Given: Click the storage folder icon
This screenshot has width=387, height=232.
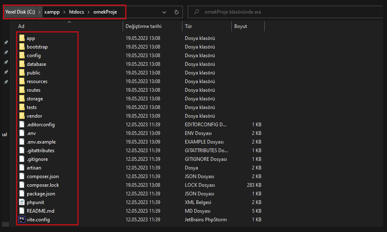Looking at the screenshot, I should click(22, 98).
